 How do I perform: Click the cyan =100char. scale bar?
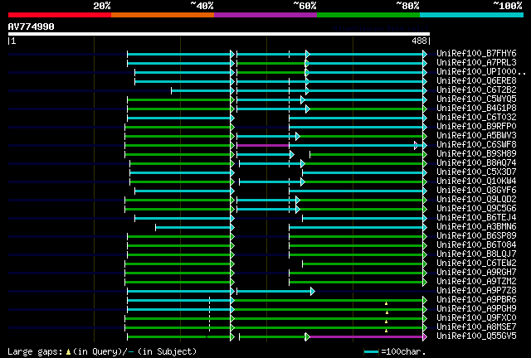pyautogui.click(x=371, y=352)
